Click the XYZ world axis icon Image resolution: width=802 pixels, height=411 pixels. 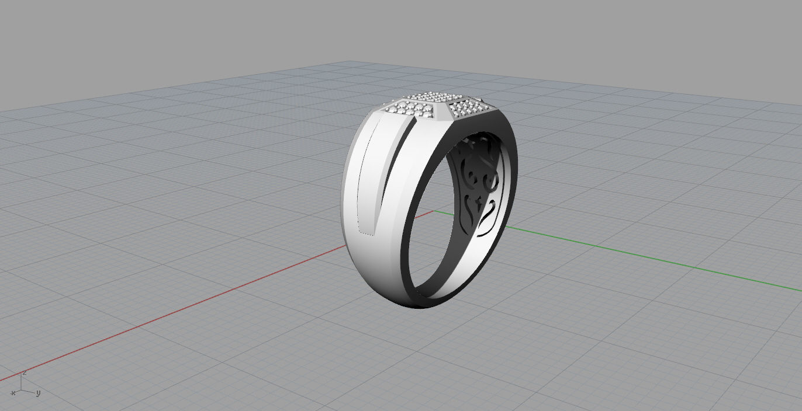click(25, 384)
